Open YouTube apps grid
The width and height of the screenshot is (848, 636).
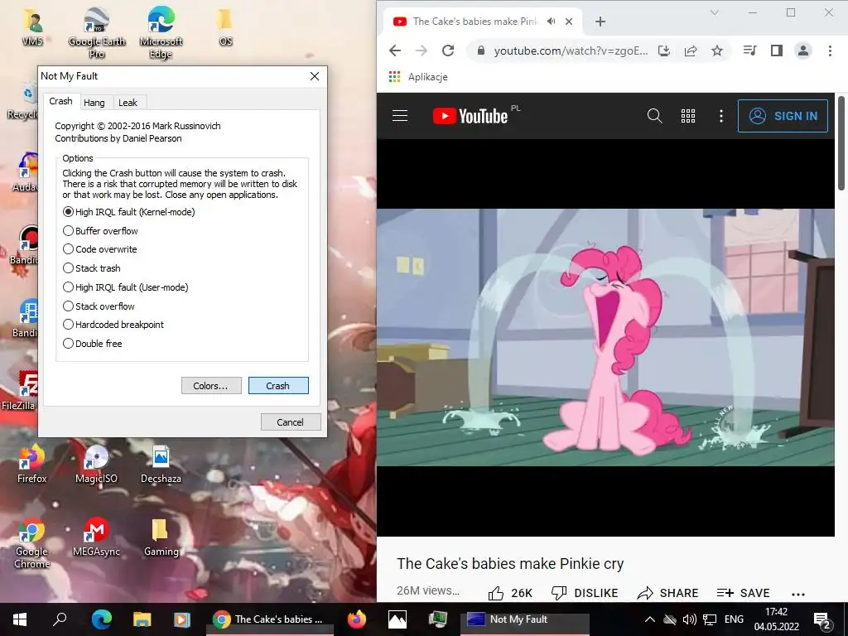pyautogui.click(x=688, y=116)
